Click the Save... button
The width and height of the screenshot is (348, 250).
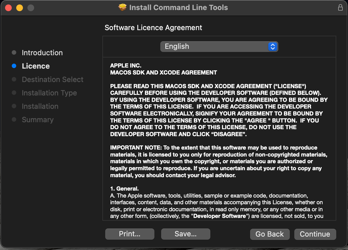coord(186,234)
